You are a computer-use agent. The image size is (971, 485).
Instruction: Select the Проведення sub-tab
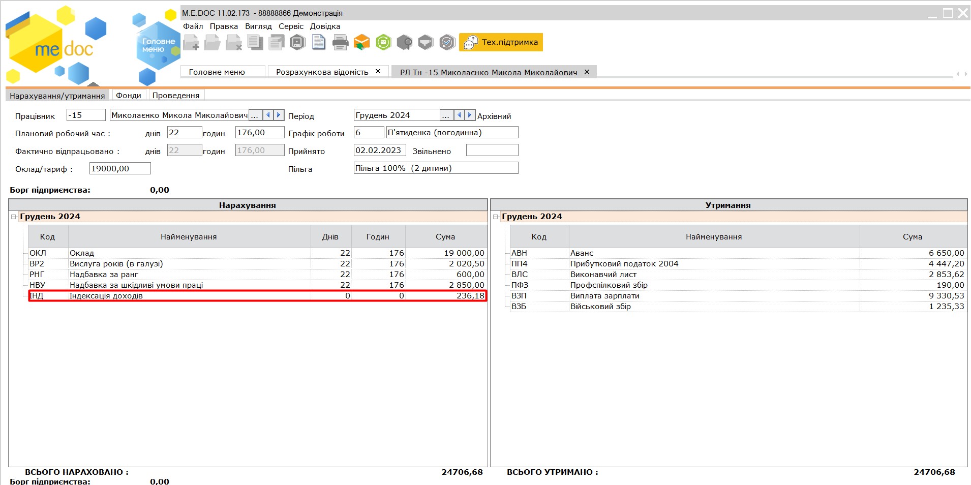pos(176,96)
